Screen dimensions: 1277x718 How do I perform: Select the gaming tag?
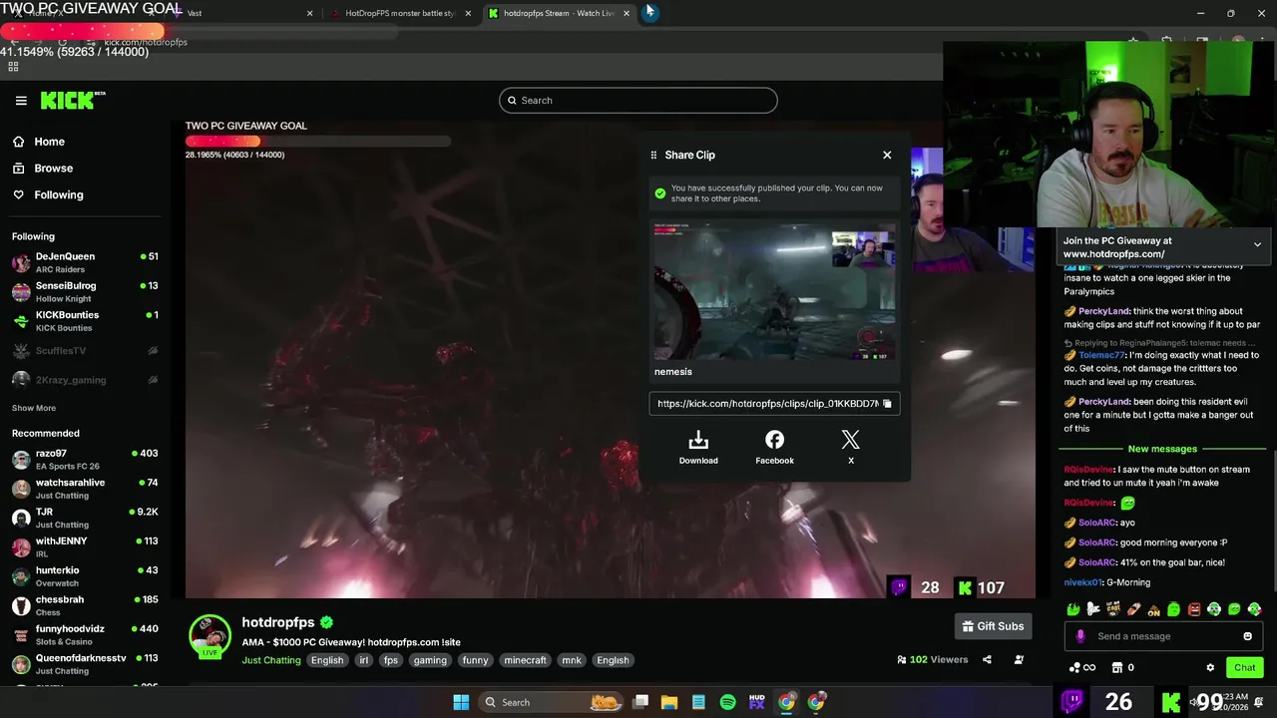point(430,660)
